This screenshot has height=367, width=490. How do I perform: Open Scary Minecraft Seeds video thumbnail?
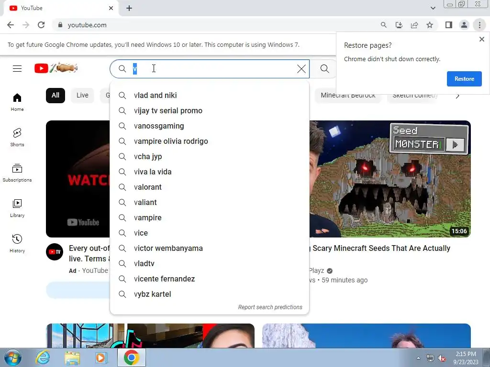390,179
